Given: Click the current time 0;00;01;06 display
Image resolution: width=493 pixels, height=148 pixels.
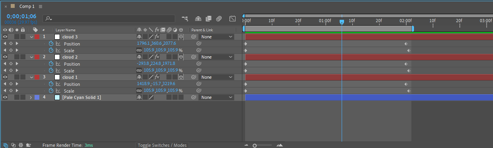Looking at the screenshot, I should coord(21,16).
